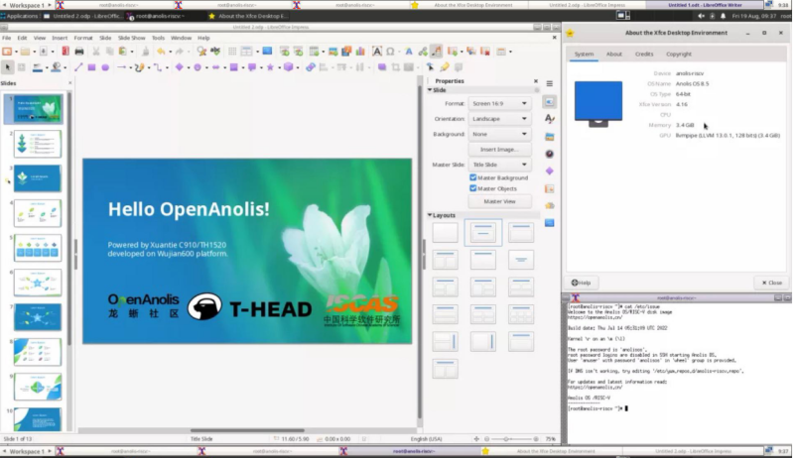Click the Export as PDF icon
Screen dimensions: 794x458
[66, 52]
